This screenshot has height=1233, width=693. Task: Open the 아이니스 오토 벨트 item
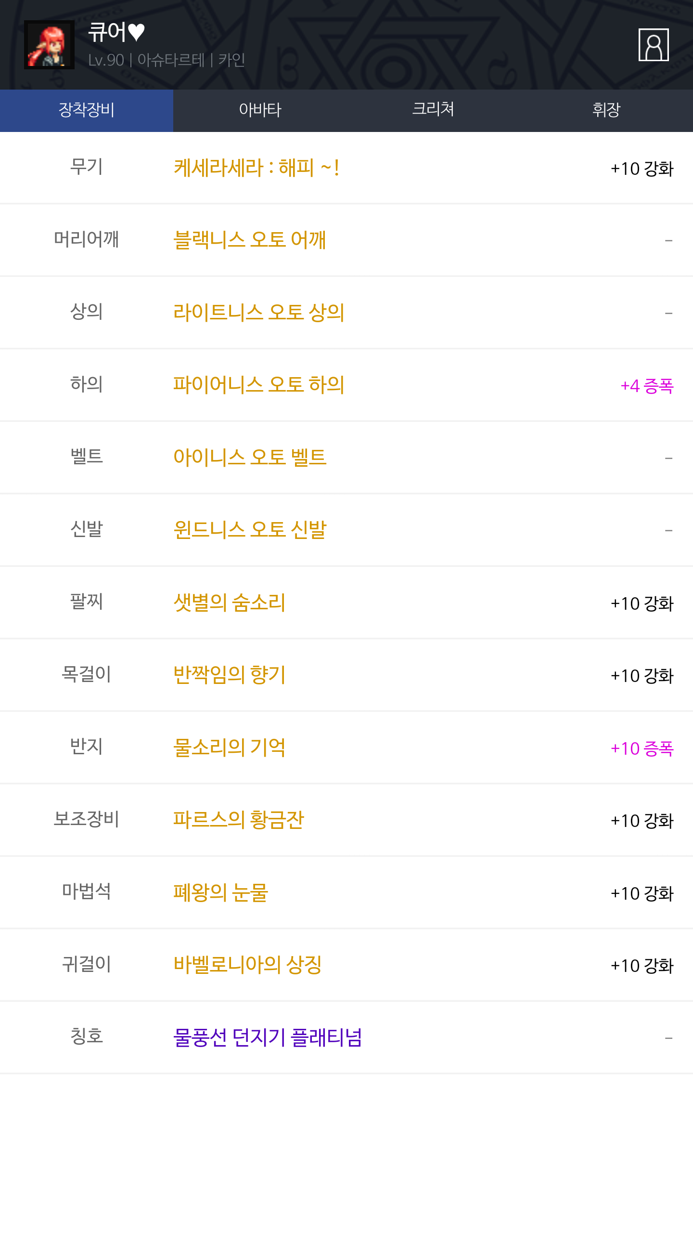coord(250,457)
